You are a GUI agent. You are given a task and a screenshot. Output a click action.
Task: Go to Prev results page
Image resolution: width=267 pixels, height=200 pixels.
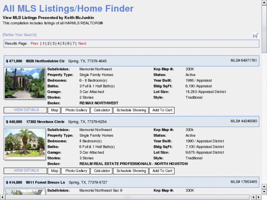35,43
